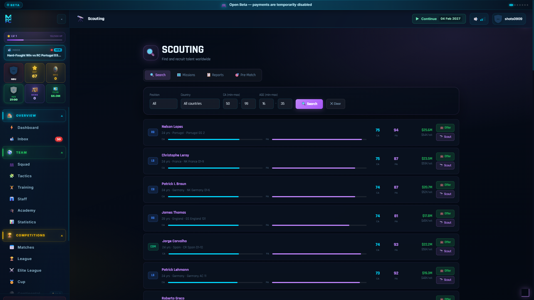Scout Nelson Lopes
534x300 pixels.
coord(445,137)
